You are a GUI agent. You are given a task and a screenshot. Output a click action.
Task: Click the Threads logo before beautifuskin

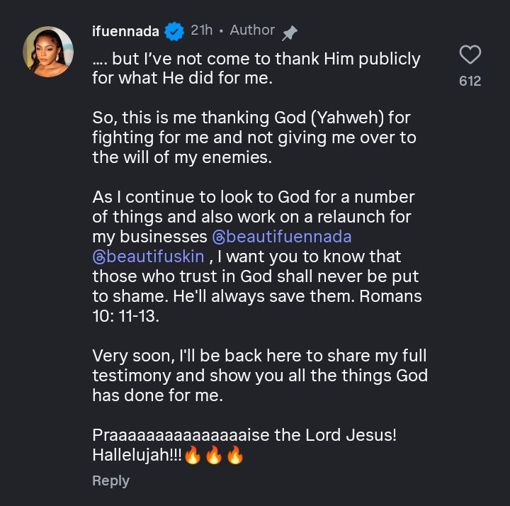coord(99,256)
